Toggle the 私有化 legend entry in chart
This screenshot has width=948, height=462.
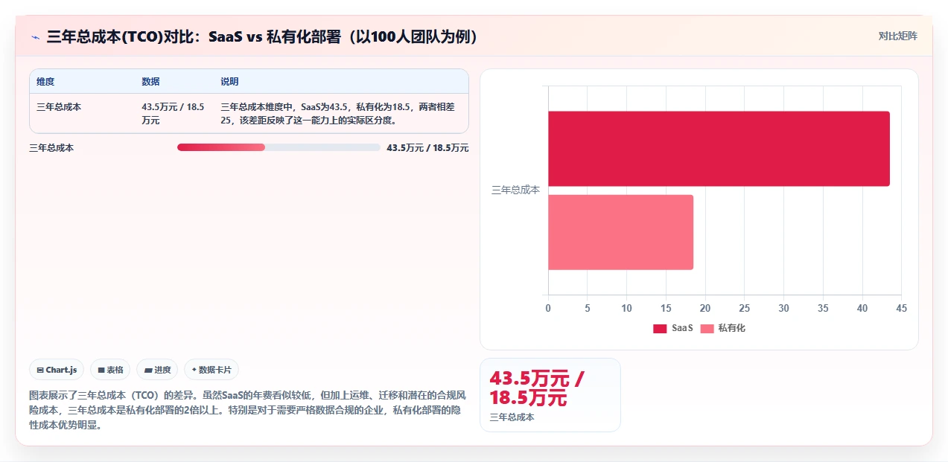722,328
